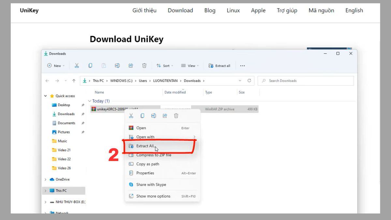
Task: Click the Rename icon in context menu
Action: coord(153,116)
